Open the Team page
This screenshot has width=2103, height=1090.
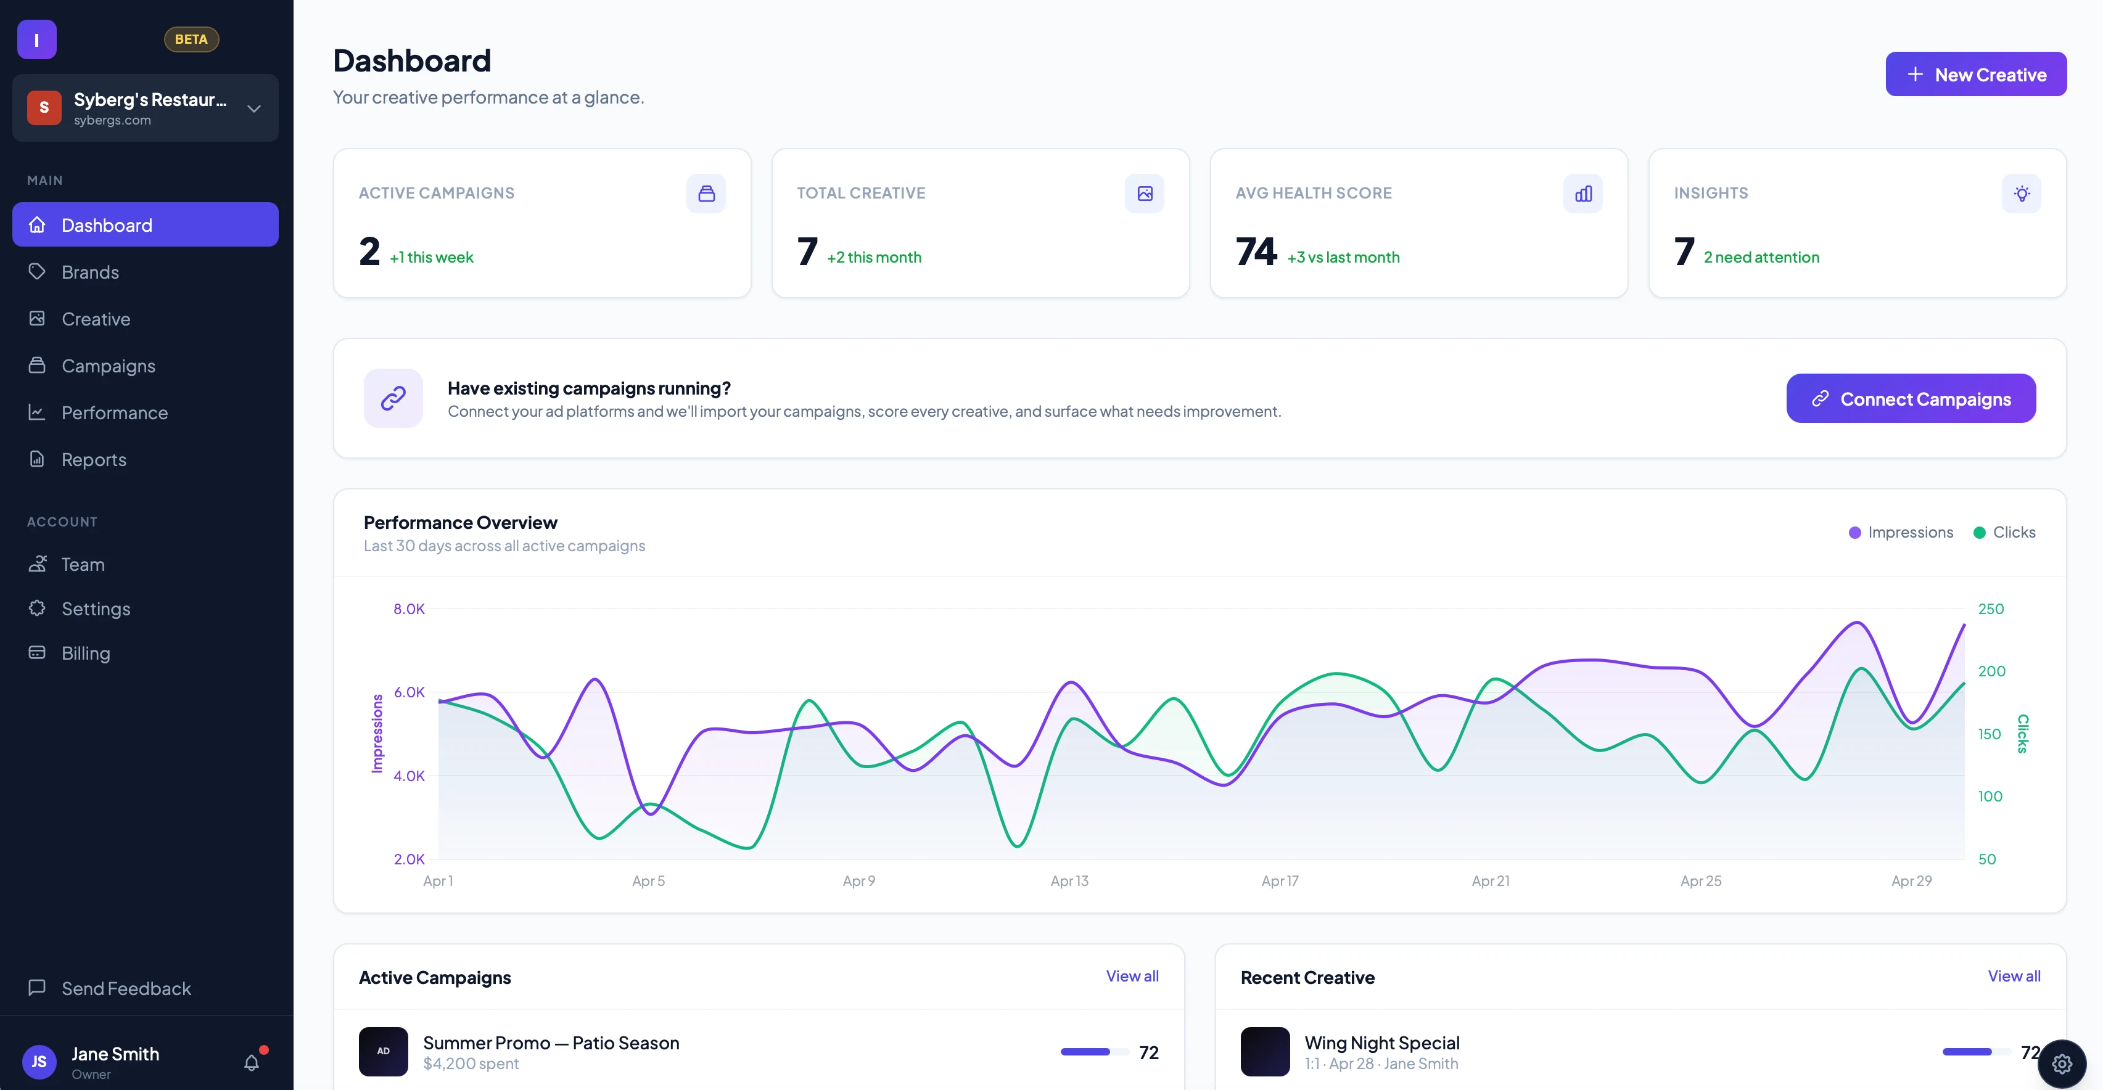coord(146,563)
